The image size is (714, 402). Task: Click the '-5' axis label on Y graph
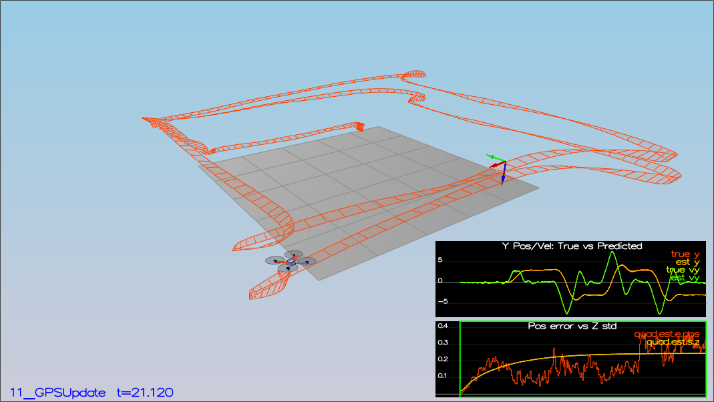pos(443,301)
